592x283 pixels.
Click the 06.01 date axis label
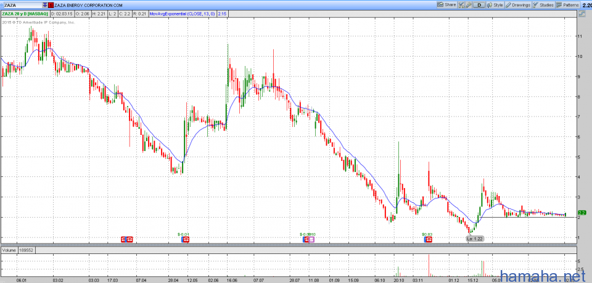[x=22, y=281]
